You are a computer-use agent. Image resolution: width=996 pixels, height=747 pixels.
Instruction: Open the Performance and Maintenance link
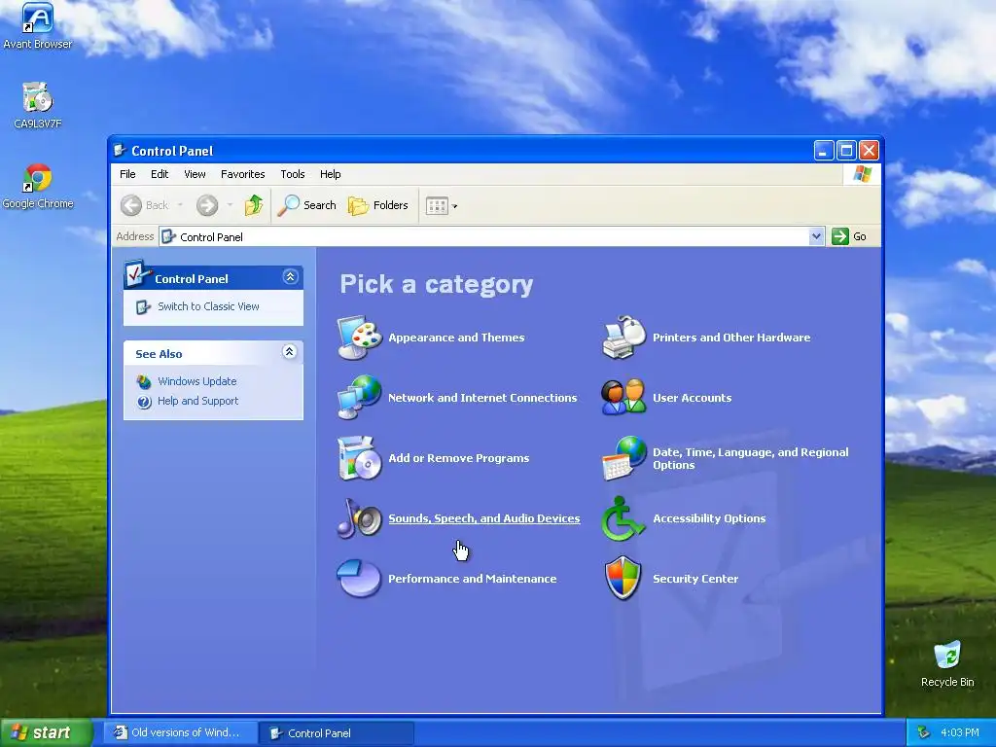coord(472,579)
